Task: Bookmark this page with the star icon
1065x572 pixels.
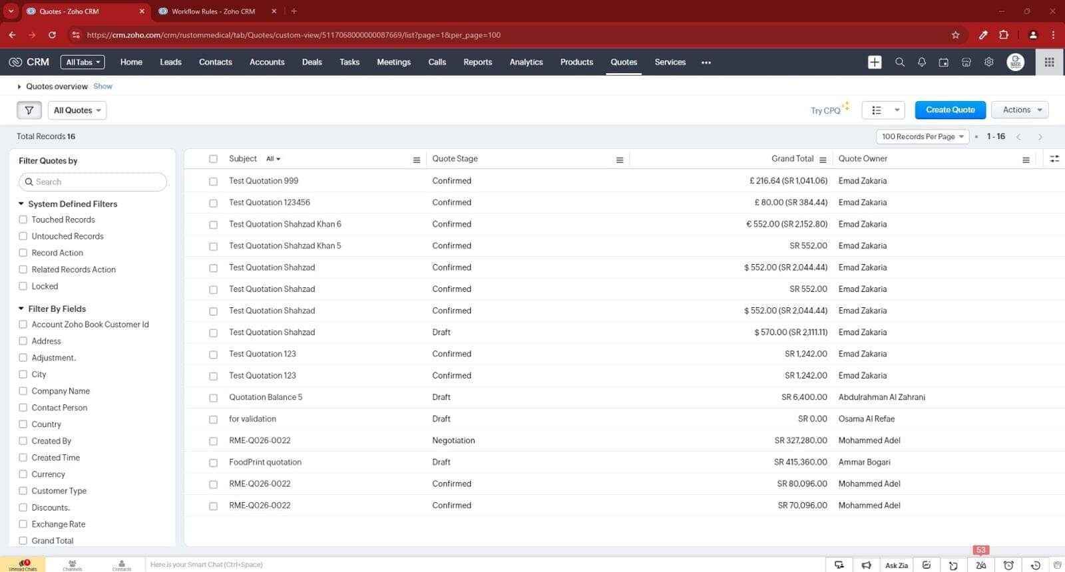Action: coord(955,35)
